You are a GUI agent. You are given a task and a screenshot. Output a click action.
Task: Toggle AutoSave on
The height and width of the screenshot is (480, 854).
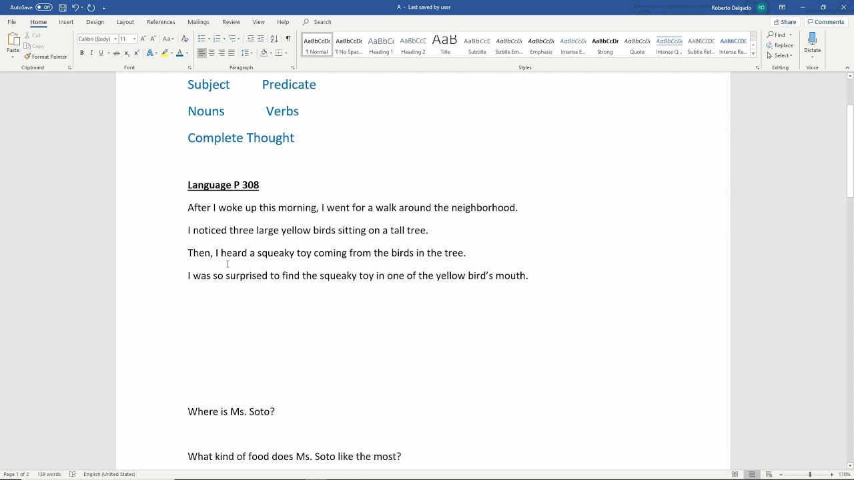tap(44, 7)
